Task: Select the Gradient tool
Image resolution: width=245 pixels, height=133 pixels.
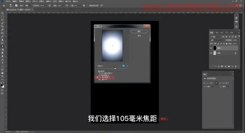Action: point(2,50)
